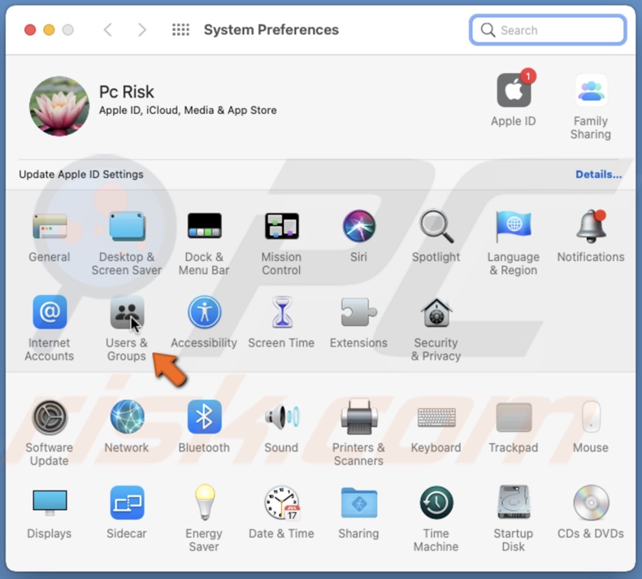
Task: Open Software Update pane
Action: coord(50,417)
